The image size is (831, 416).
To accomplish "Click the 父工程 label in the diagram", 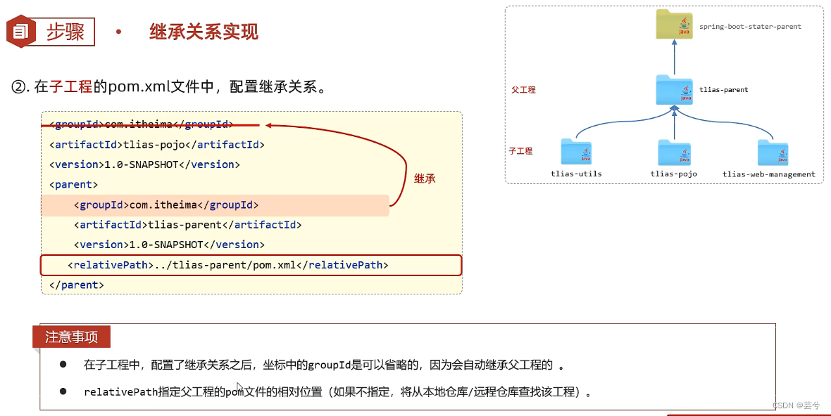I will tap(524, 90).
